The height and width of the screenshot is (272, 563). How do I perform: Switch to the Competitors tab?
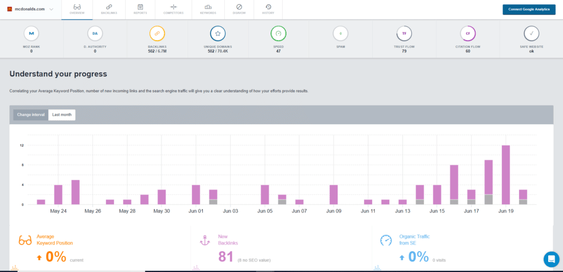click(173, 9)
